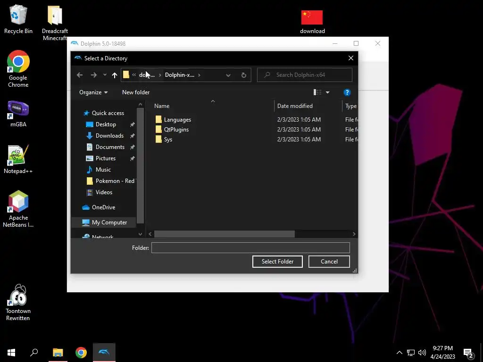The height and width of the screenshot is (362, 483).
Task: Launch Notepad++ desktop shortcut
Action: (x=18, y=159)
